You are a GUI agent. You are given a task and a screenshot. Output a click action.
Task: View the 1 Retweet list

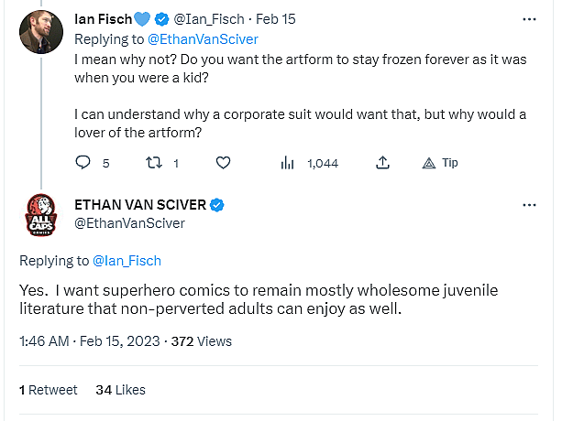tap(49, 389)
